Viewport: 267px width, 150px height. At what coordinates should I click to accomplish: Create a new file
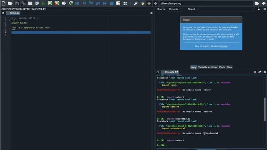coord(3,3)
